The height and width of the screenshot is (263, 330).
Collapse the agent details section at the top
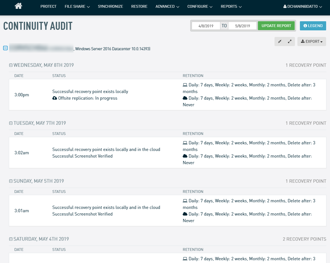[5, 48]
